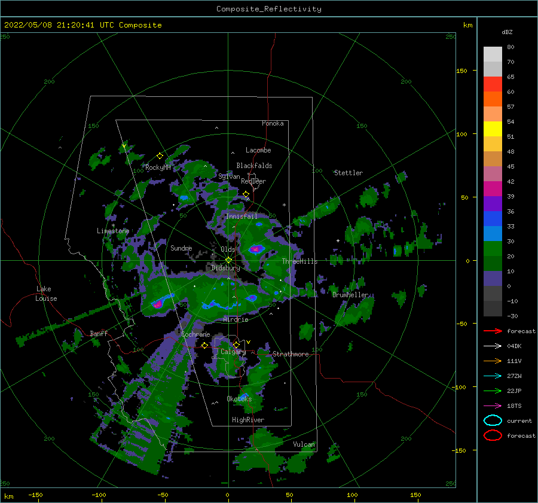
Task: Select the bright green 20-30 dBZ swatch
Action: coord(493,249)
